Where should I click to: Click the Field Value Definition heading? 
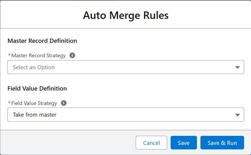click(37, 88)
